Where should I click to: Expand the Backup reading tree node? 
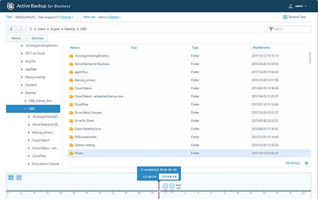coord(22,77)
